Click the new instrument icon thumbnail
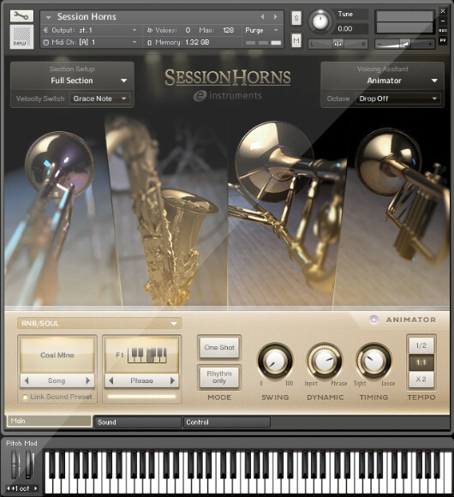454x497 pixels. point(21,37)
